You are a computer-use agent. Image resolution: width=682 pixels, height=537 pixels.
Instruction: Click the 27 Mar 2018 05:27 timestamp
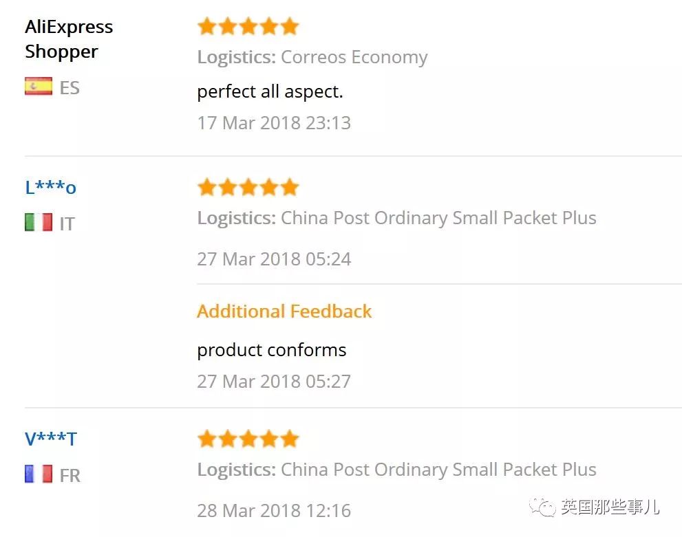click(x=274, y=382)
